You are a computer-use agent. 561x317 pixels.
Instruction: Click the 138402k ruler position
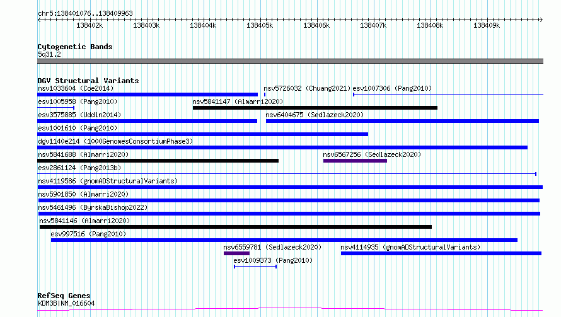click(x=90, y=25)
